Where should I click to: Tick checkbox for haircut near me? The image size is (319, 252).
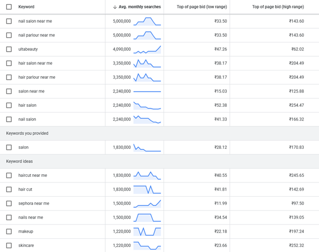(9, 175)
